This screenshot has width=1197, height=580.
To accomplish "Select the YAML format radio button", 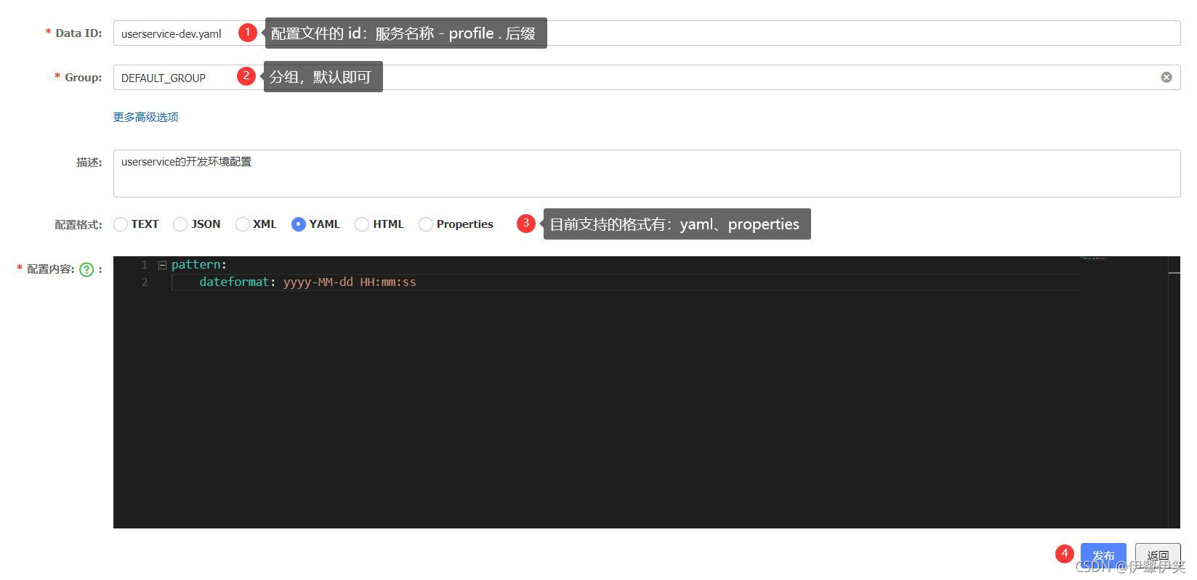I will [298, 224].
